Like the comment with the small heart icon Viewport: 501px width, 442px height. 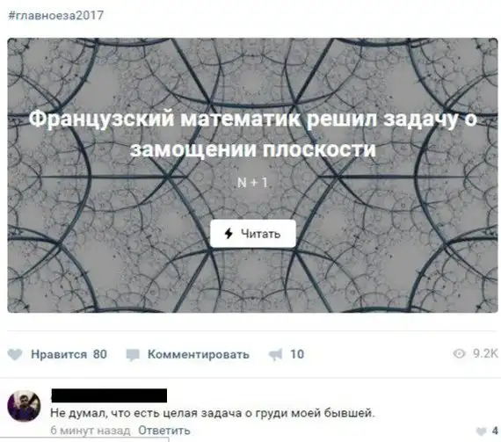(481, 431)
